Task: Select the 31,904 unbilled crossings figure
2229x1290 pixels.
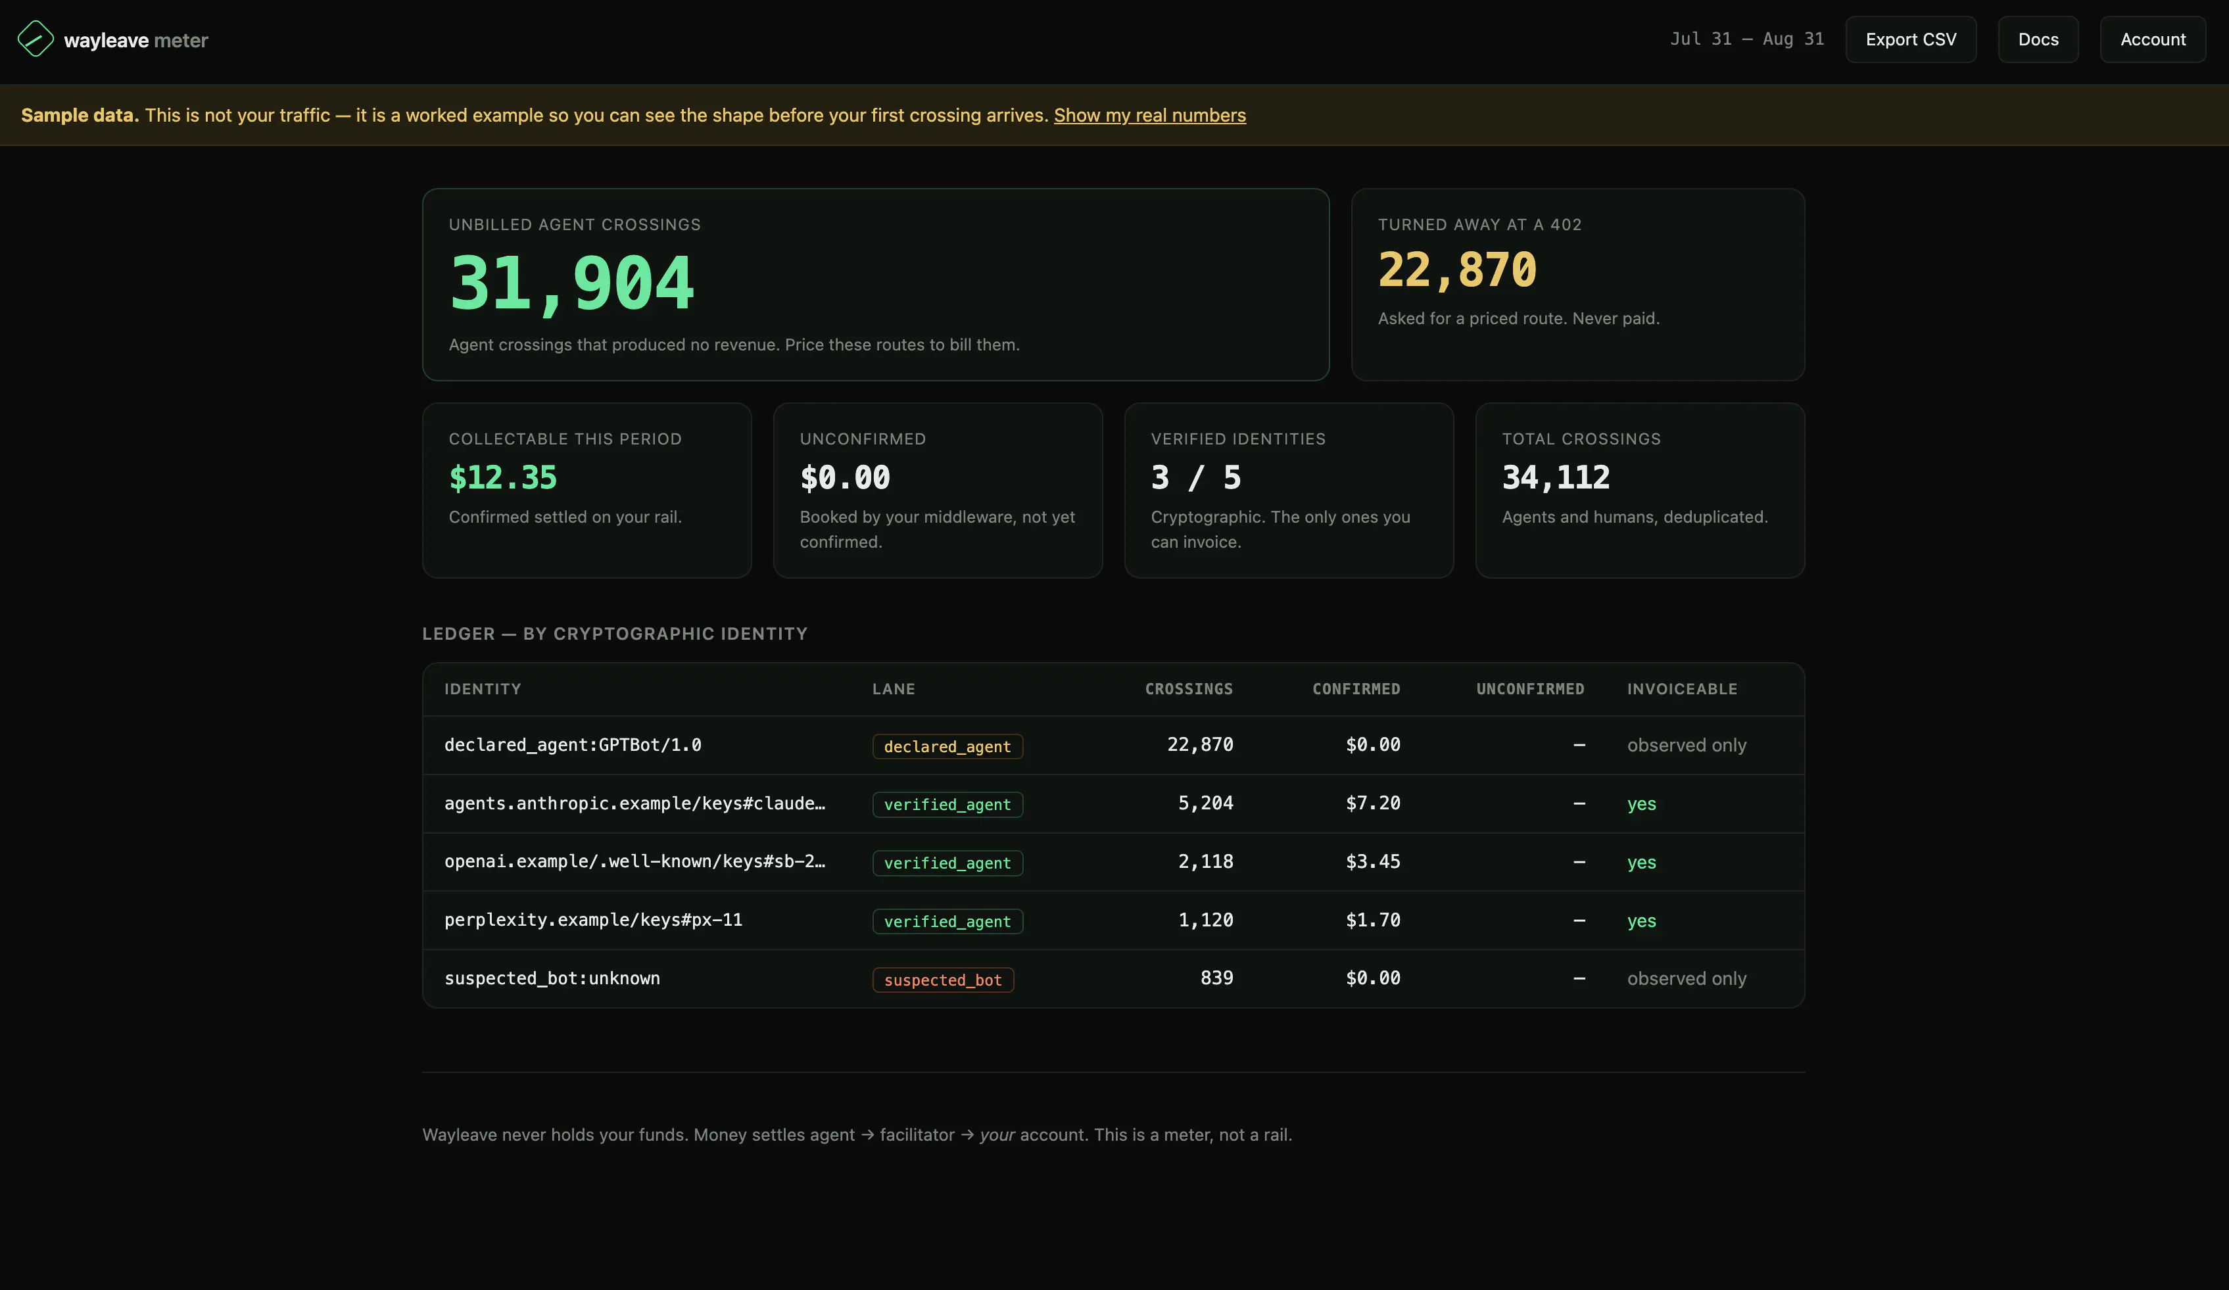Action: pyautogui.click(x=571, y=283)
